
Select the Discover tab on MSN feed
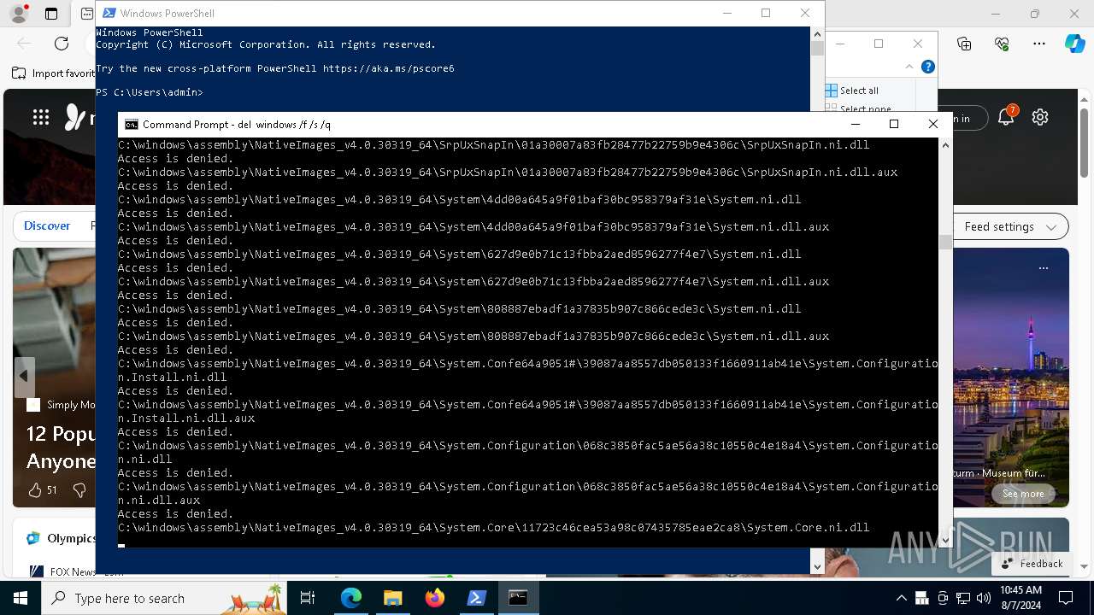point(47,225)
